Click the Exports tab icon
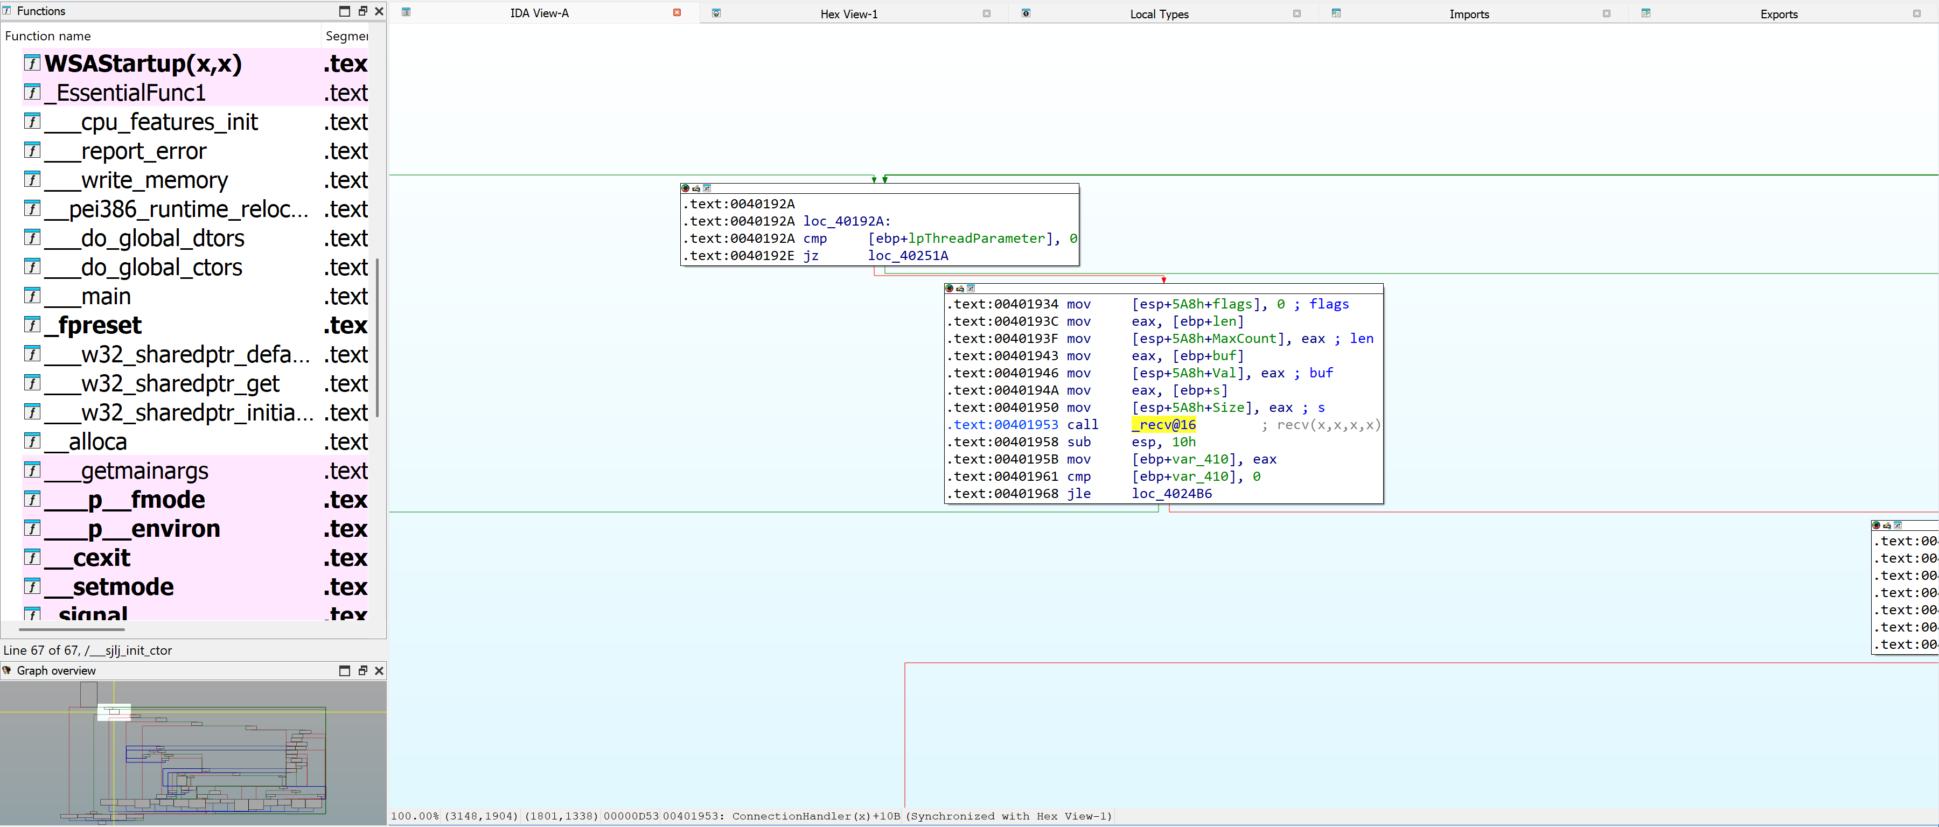 (1645, 13)
